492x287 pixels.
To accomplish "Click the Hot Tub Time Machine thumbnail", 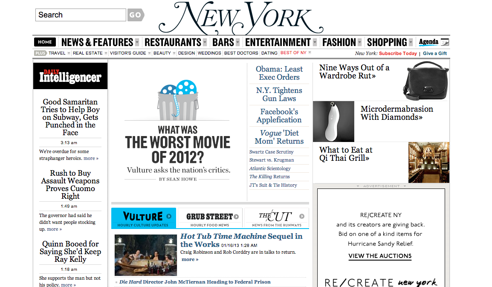I will coord(145,255).
